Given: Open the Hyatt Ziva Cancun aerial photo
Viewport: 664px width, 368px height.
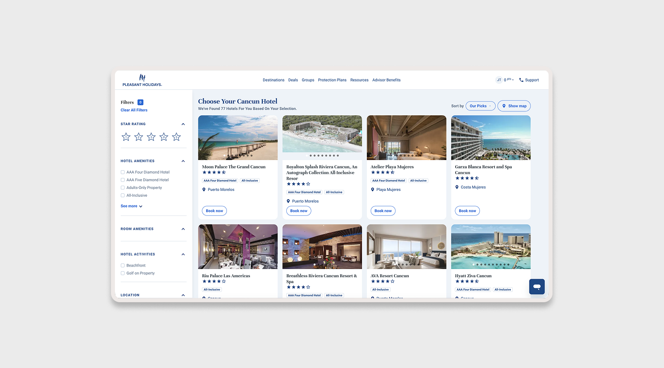Looking at the screenshot, I should [491, 246].
